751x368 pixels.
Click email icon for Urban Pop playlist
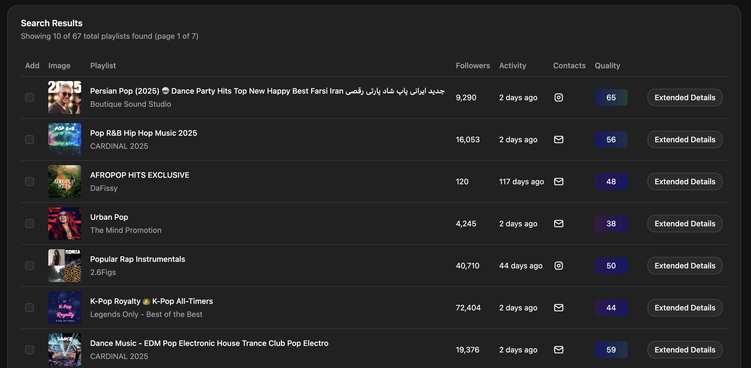tap(558, 224)
